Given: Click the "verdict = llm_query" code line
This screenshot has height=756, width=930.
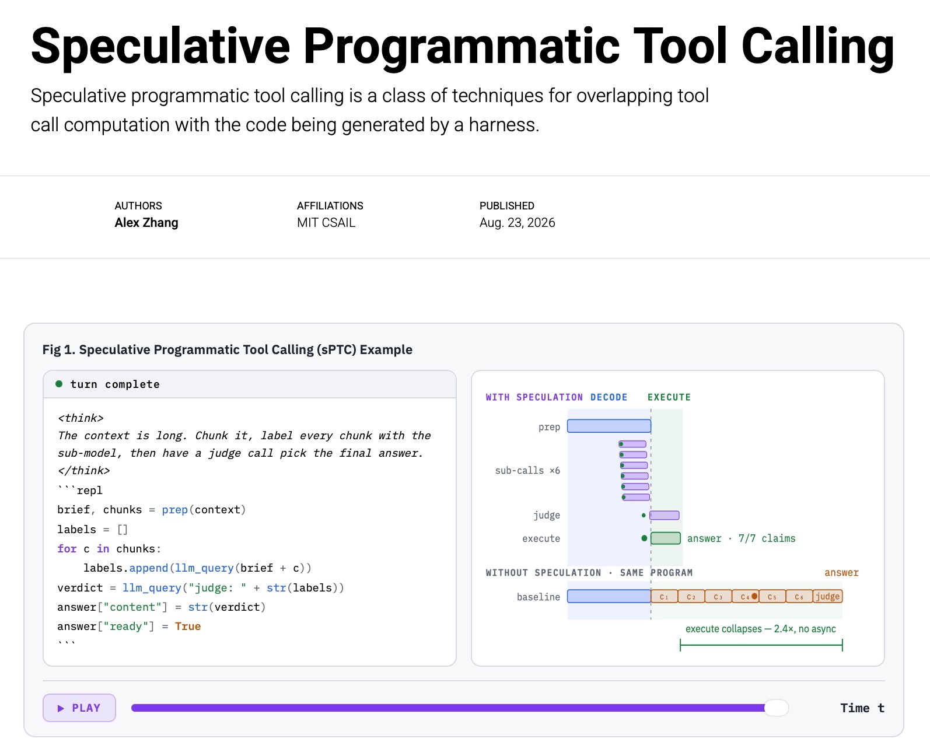Looking at the screenshot, I should tap(201, 587).
